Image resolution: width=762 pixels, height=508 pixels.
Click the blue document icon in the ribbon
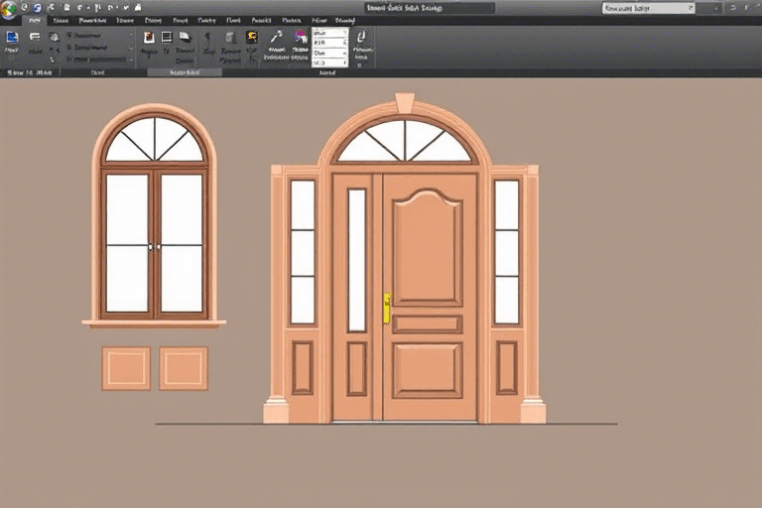tap(12, 38)
